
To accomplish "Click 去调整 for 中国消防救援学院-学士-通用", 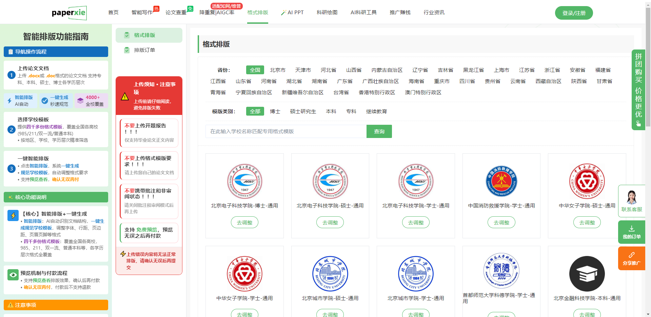I will point(501,222).
